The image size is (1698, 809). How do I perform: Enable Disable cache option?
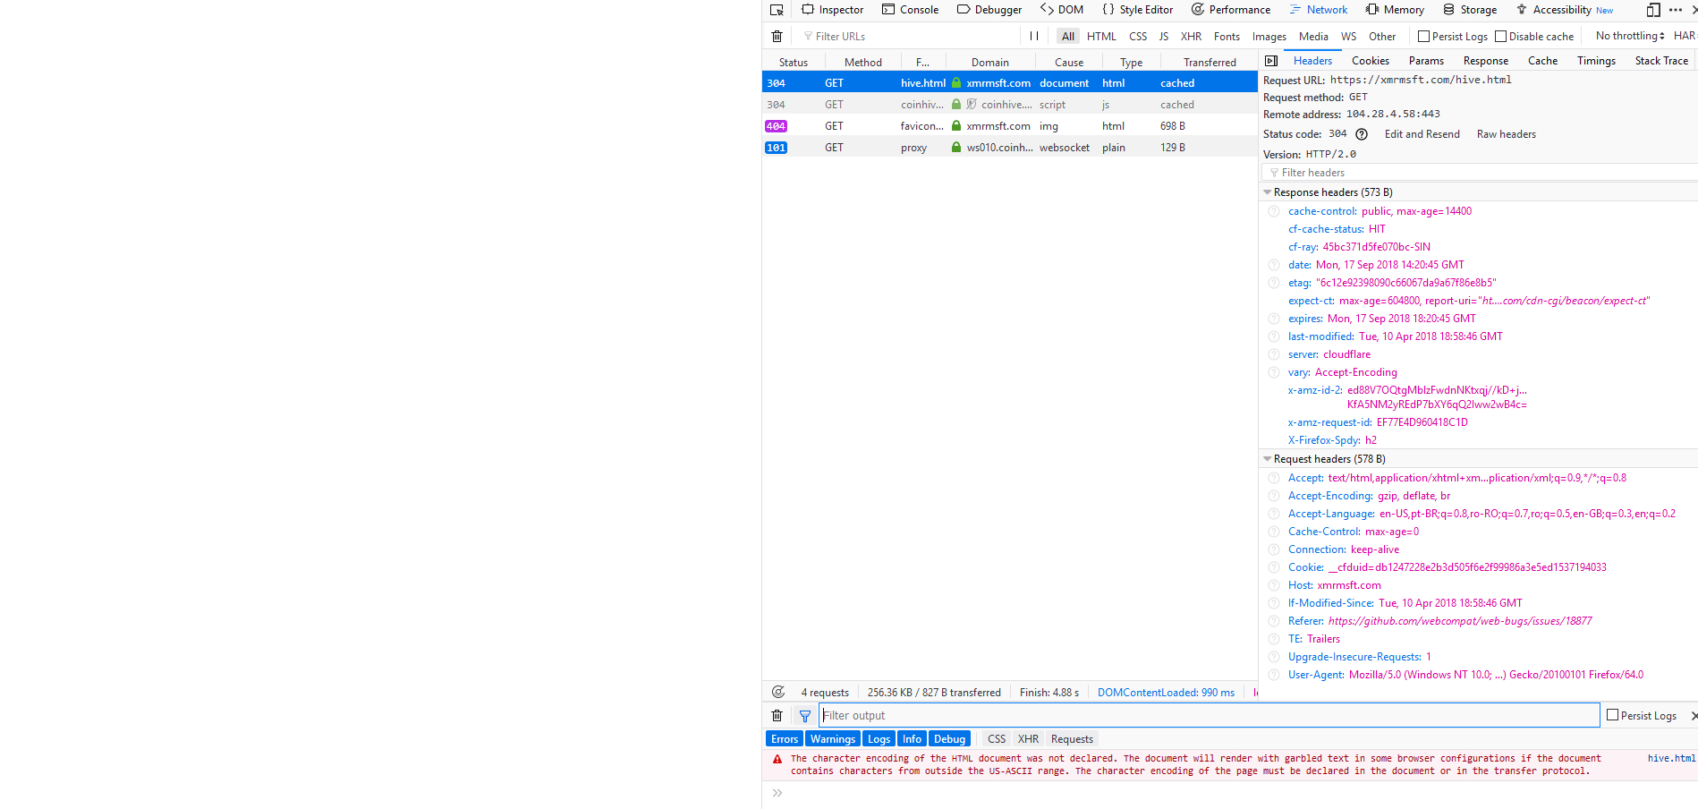tap(1501, 36)
